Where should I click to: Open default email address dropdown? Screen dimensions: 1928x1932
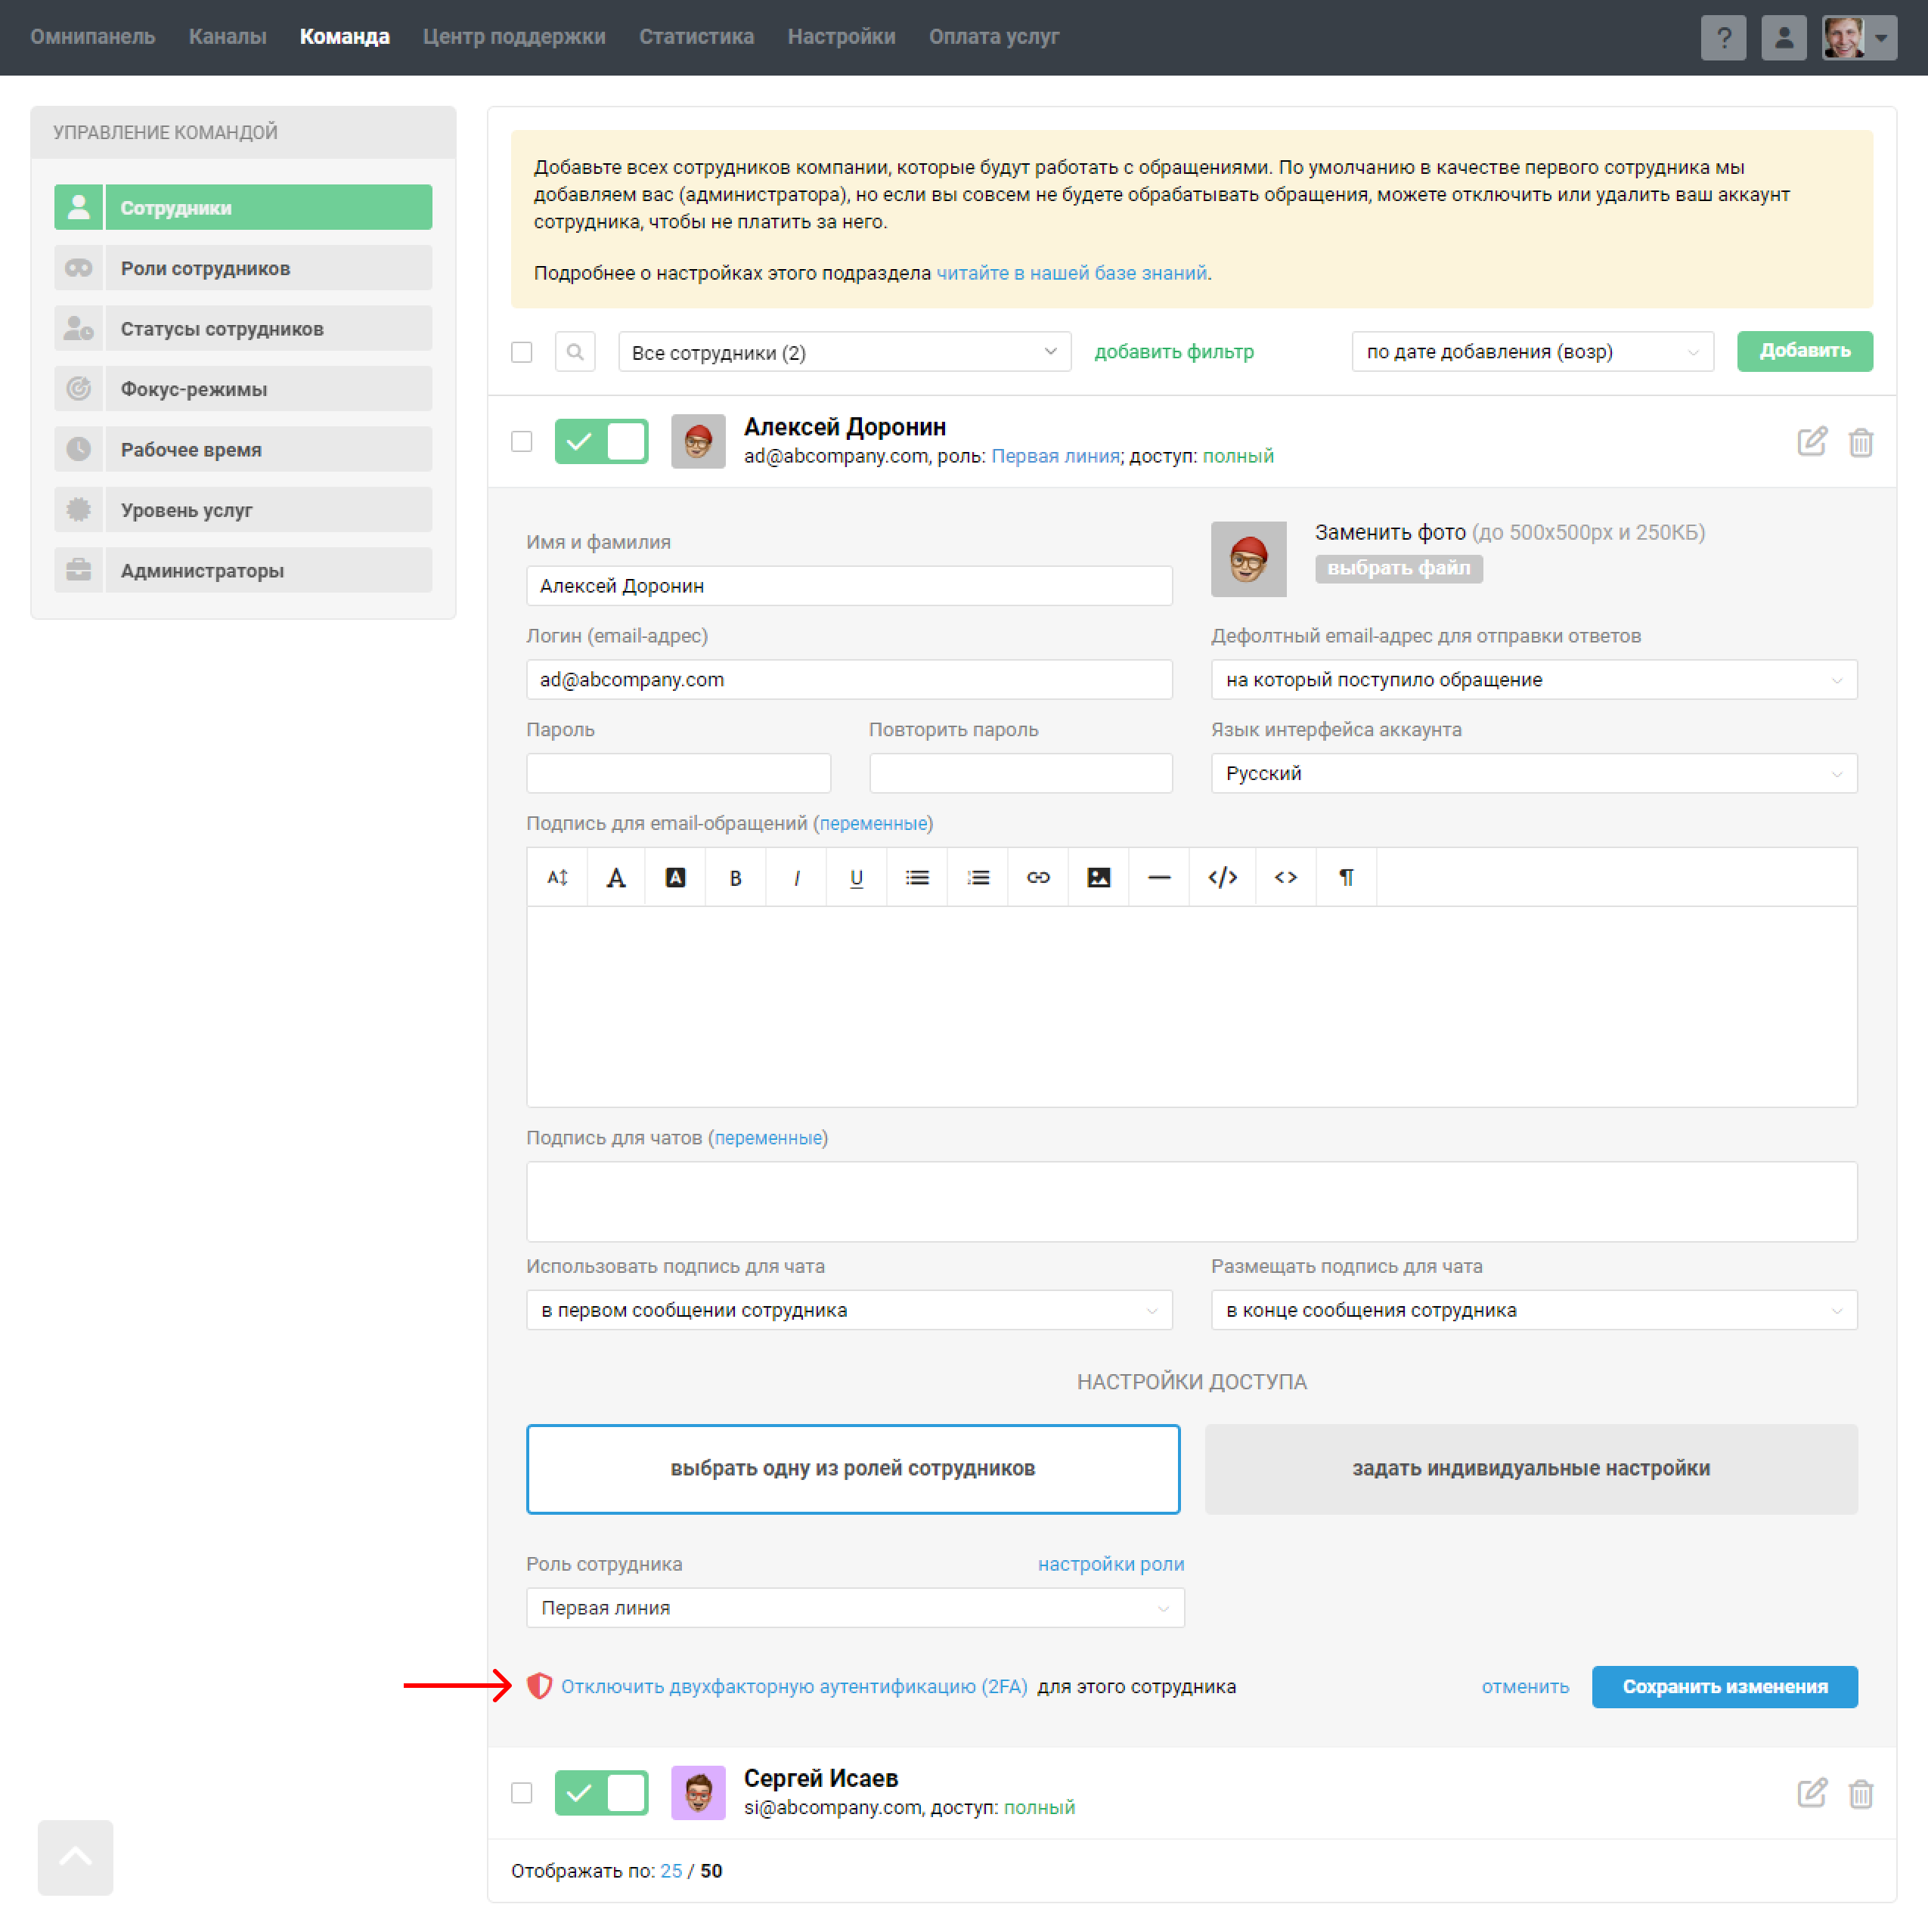[x=1534, y=680]
